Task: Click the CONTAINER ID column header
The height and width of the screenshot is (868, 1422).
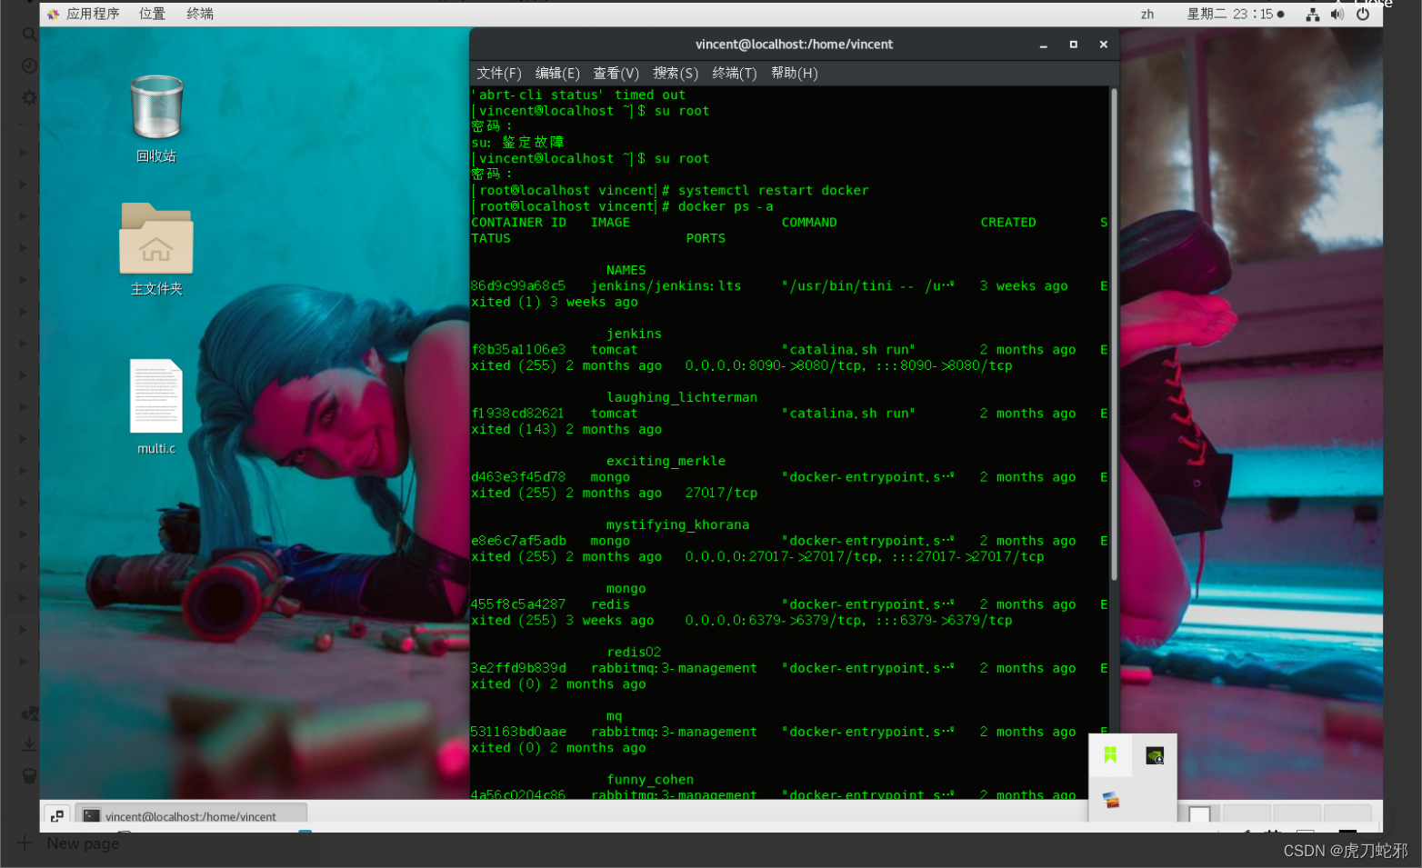Action: (518, 222)
